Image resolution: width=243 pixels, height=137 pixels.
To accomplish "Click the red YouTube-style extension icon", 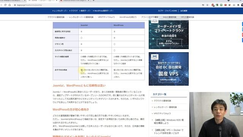I will [x=226, y=5].
